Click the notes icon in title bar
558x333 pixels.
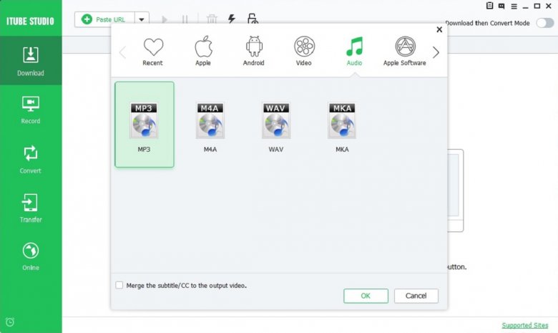489,6
